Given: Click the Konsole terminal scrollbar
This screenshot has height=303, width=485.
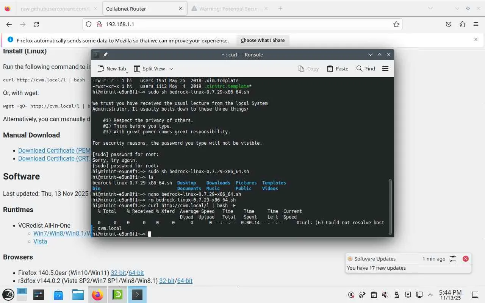Looking at the screenshot, I should pos(391,206).
